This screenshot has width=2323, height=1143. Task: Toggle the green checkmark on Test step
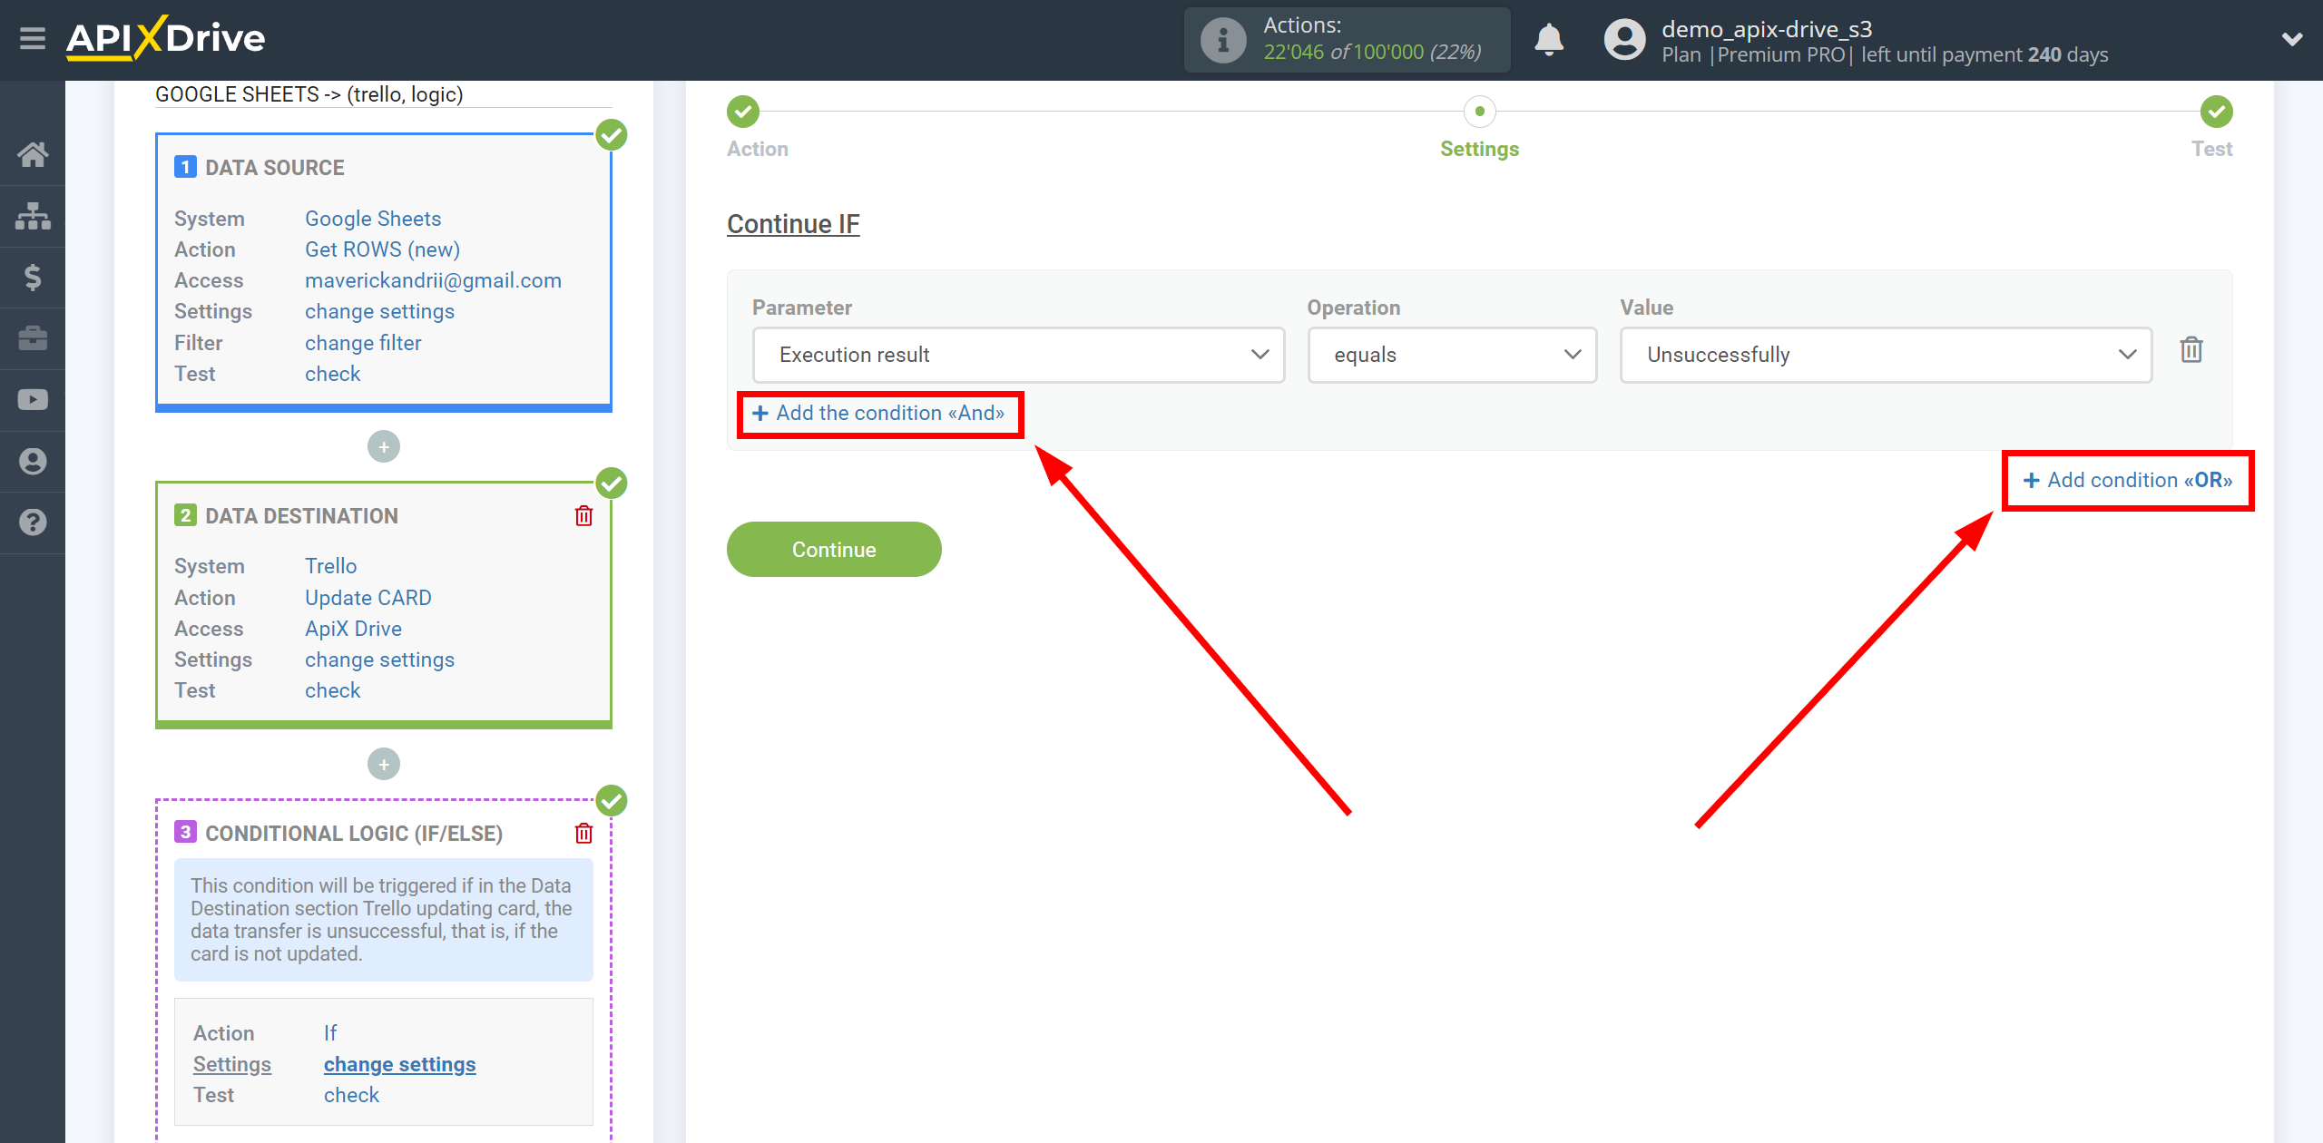pyautogui.click(x=2216, y=111)
